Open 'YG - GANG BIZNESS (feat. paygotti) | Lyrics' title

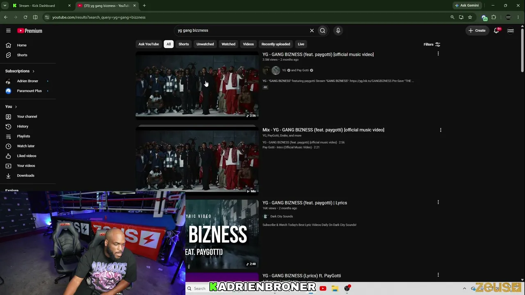click(x=305, y=203)
